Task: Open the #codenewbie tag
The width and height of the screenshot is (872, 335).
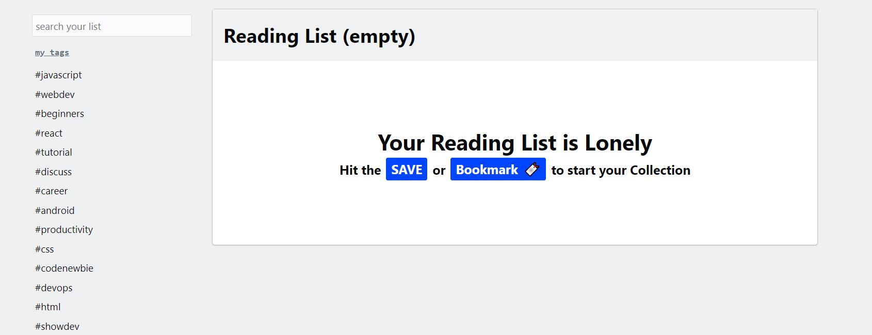Action: tap(63, 268)
